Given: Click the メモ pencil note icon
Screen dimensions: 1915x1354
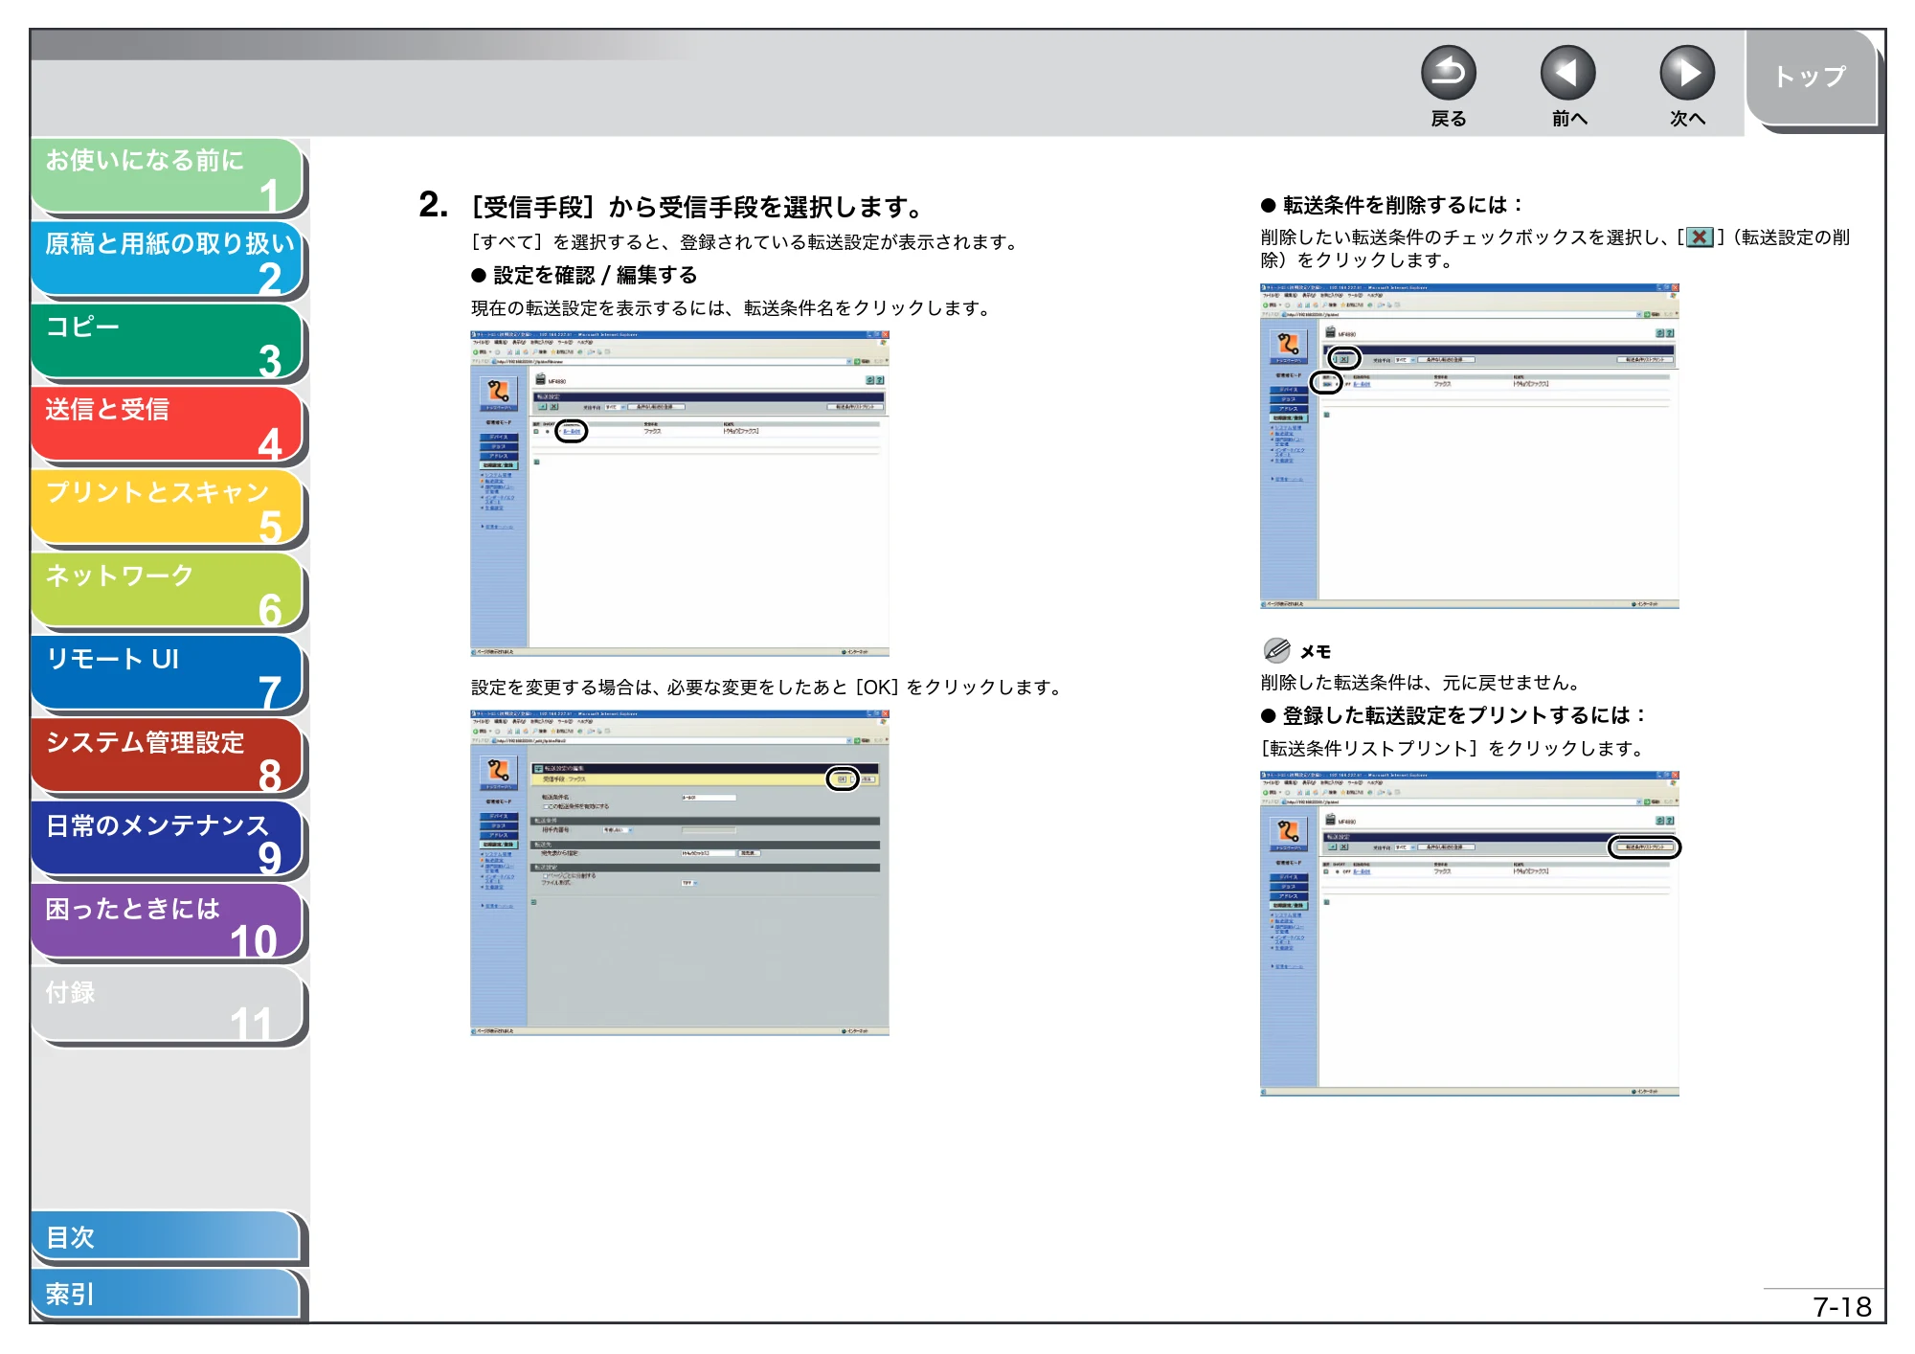Looking at the screenshot, I should (x=1276, y=651).
